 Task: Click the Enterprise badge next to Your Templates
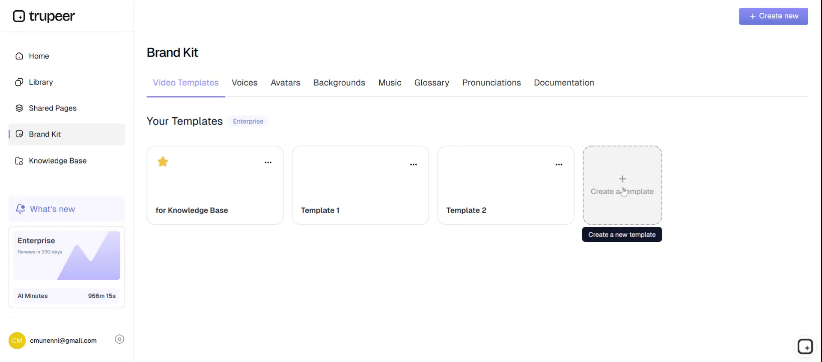click(248, 122)
